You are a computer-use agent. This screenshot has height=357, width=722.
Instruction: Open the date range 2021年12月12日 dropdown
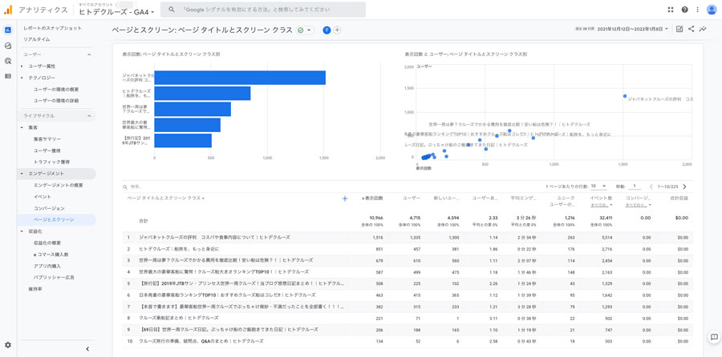point(633,29)
